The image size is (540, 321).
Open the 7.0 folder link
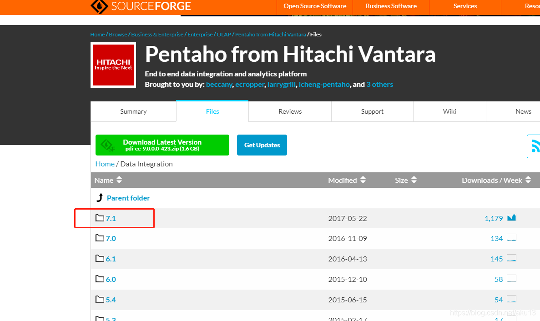click(x=111, y=238)
